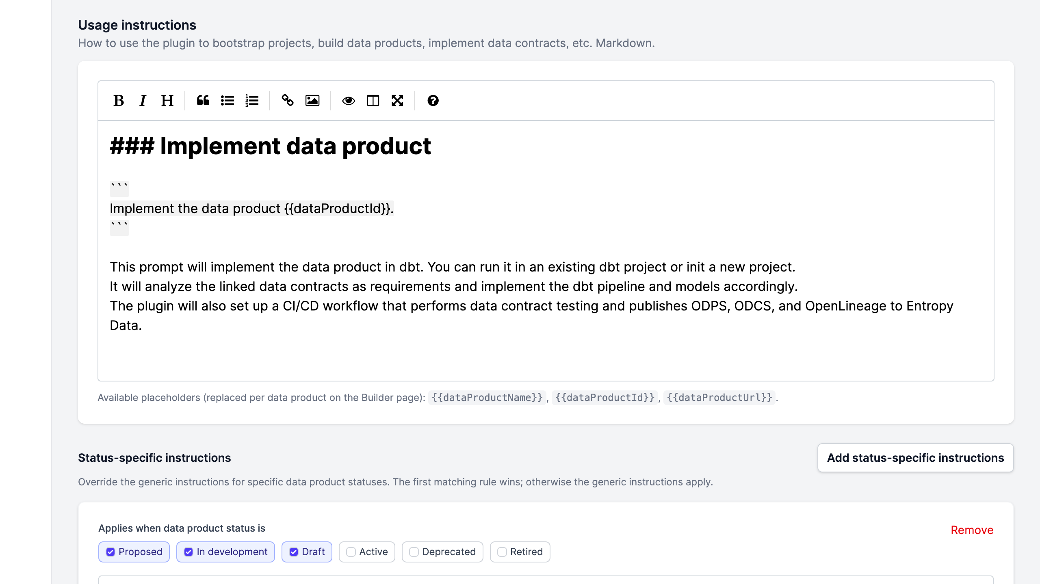Click into the usage instructions editor text
This screenshot has width=1040, height=584.
click(x=546, y=251)
